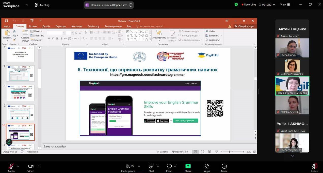Click the Заметки notes button in status bar

pos(163,152)
